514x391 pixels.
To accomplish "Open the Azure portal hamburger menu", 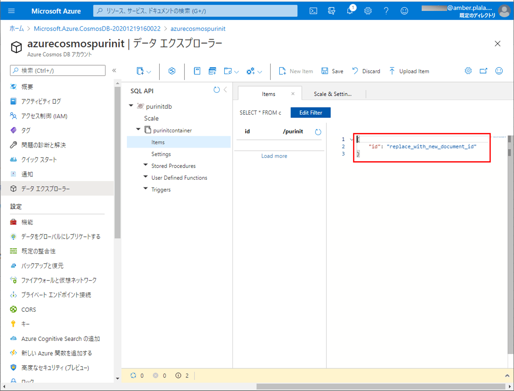I will 11,11.
